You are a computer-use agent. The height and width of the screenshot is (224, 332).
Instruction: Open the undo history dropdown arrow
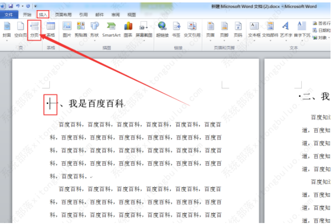click(22, 6)
